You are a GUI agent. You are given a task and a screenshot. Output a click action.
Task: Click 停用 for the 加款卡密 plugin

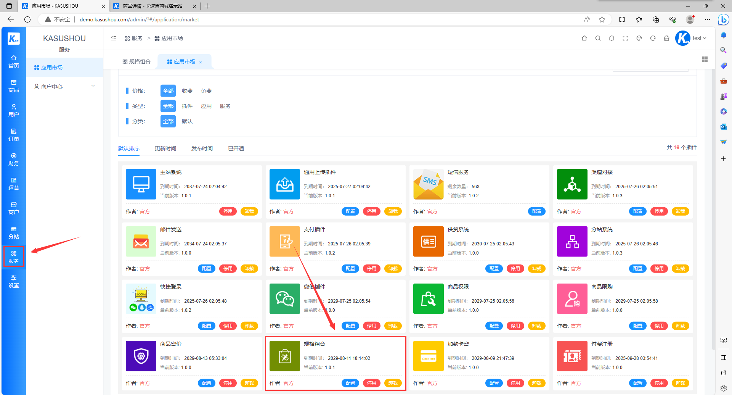pos(515,383)
